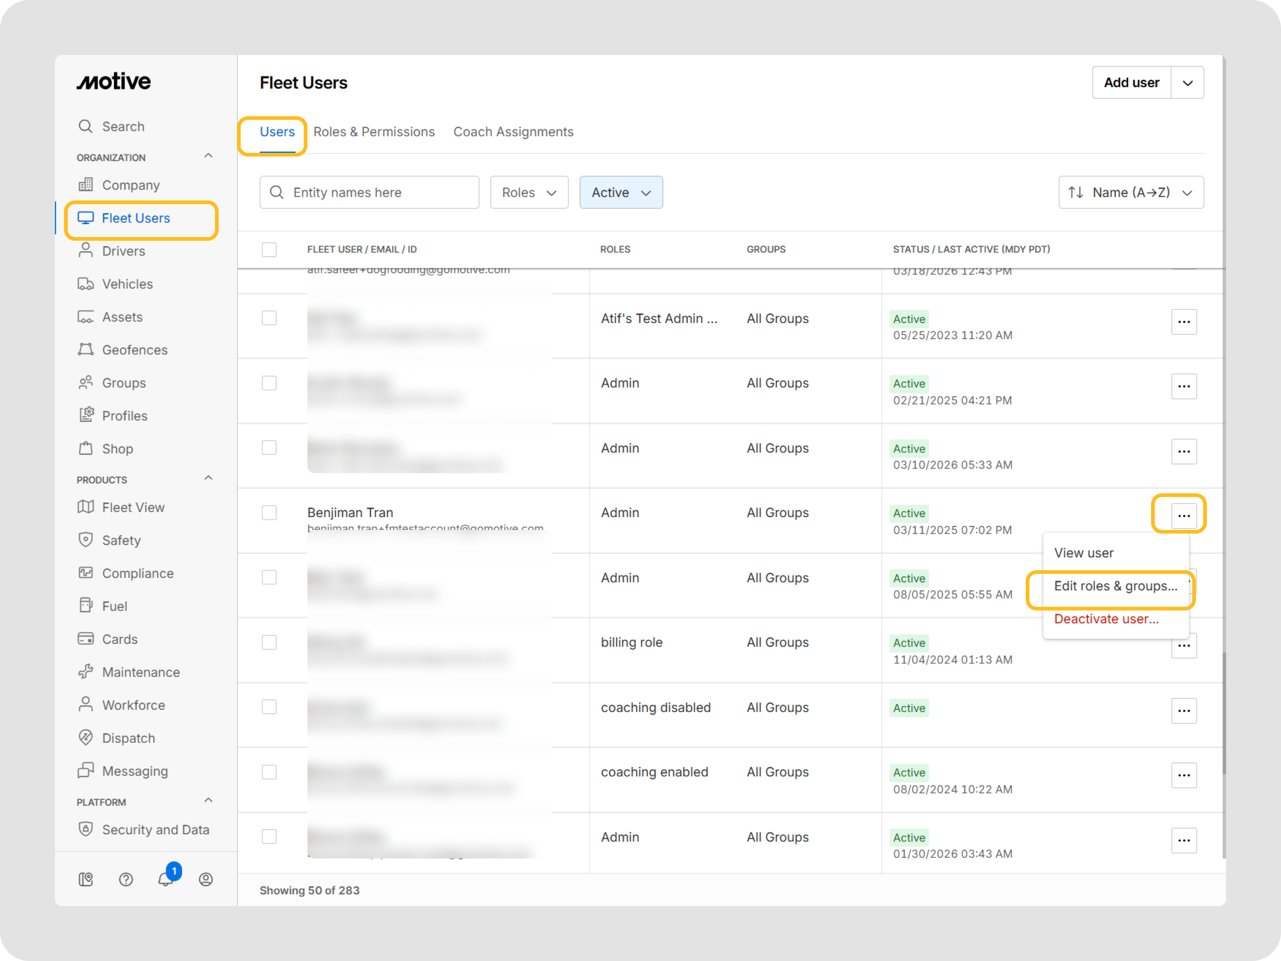Click the help question mark icon

coord(126,879)
